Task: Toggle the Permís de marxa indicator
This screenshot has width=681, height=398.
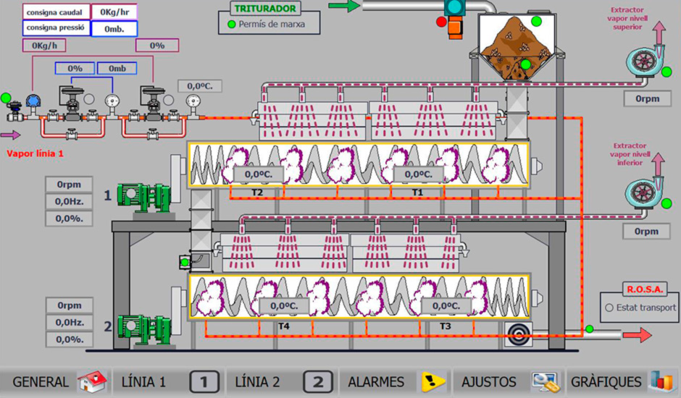Action: point(232,25)
